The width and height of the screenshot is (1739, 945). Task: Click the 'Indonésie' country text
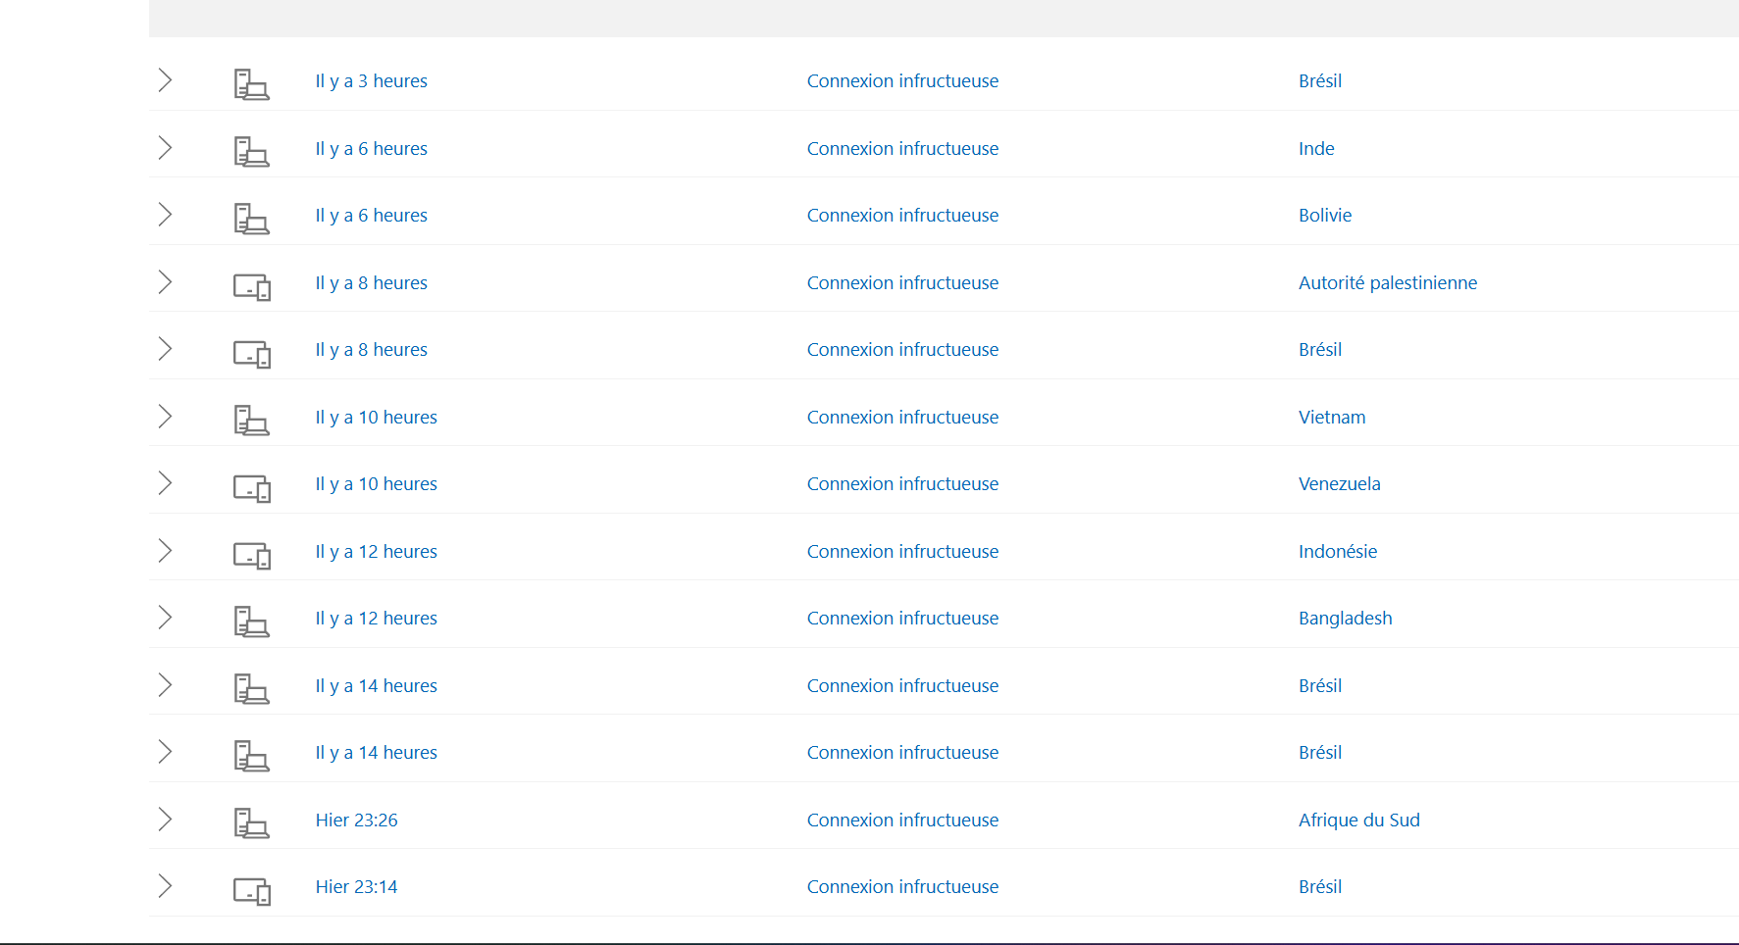click(1338, 552)
